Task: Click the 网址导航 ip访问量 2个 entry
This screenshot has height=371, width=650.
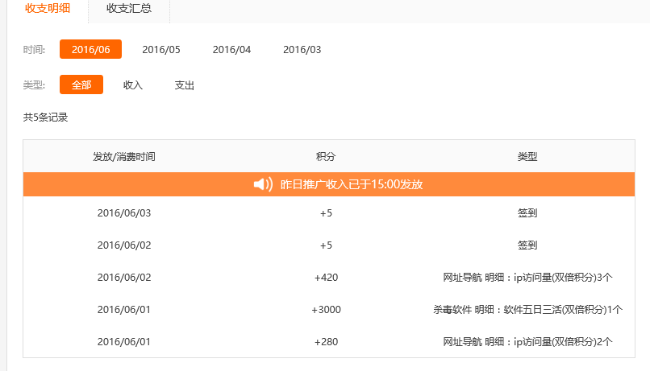Action: pyautogui.click(x=527, y=342)
